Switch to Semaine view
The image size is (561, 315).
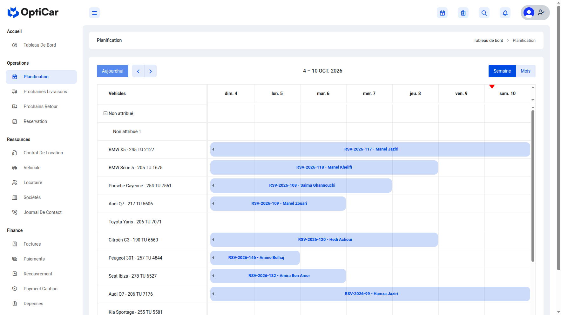coord(502,71)
